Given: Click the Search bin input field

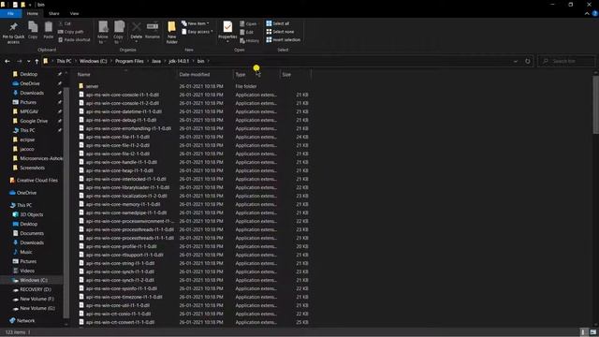Looking at the screenshot, I should (566, 61).
